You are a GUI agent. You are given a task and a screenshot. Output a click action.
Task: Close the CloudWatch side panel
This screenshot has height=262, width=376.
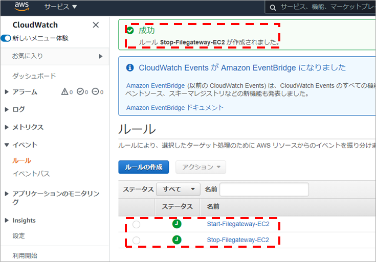point(96,25)
